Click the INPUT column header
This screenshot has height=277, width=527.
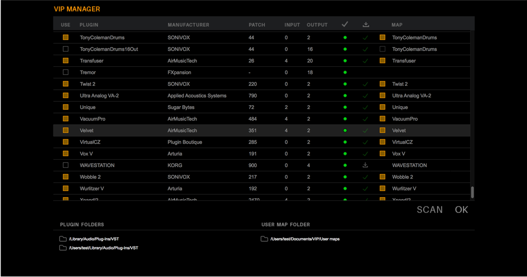coord(292,25)
